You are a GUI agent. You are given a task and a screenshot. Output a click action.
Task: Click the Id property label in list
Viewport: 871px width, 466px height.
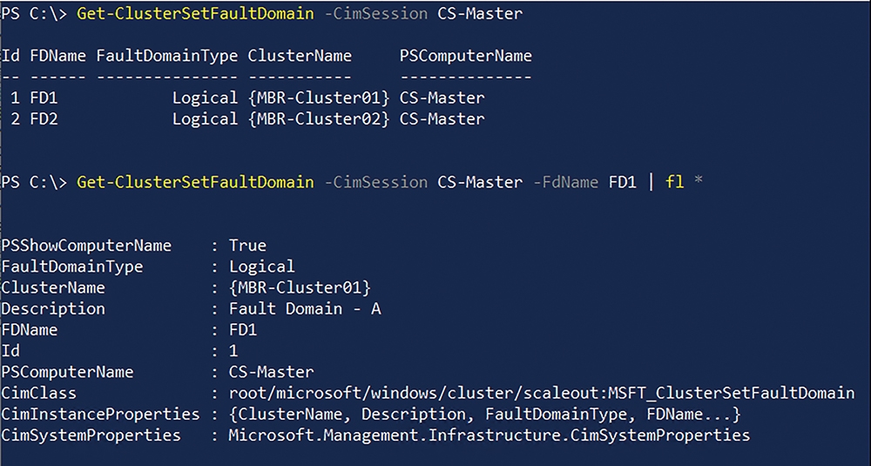pos(10,351)
